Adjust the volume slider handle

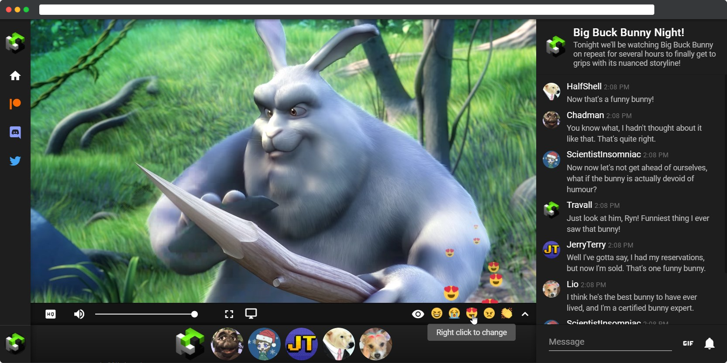tap(195, 314)
